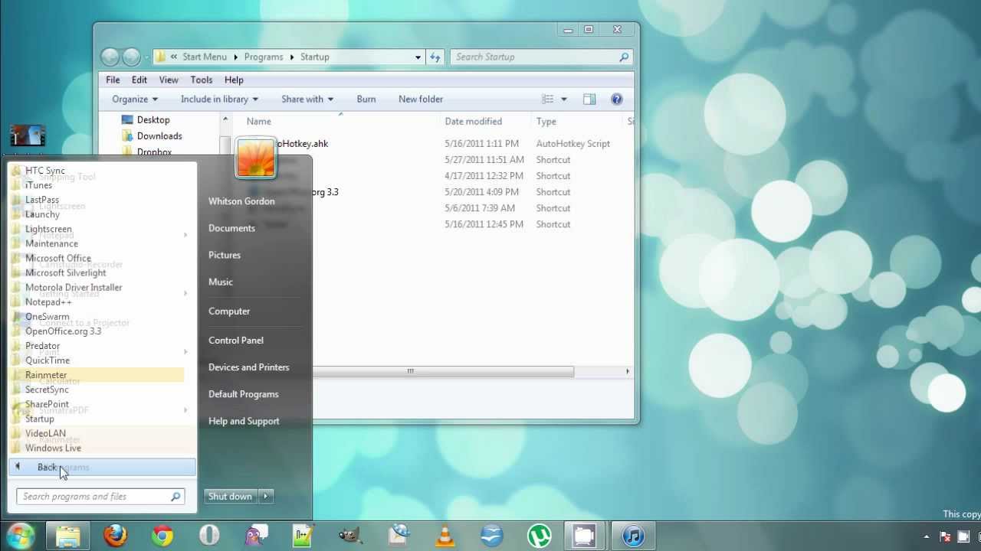This screenshot has height=551, width=981.
Task: Show the preview pane
Action: [x=589, y=99]
